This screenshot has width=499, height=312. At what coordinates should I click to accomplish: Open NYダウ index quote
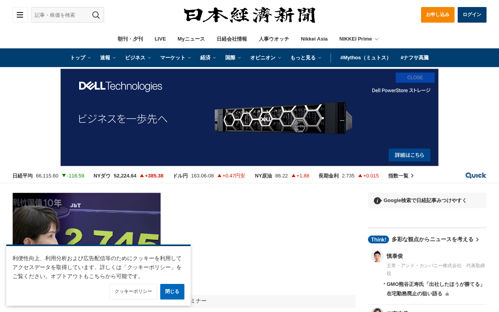(x=129, y=175)
